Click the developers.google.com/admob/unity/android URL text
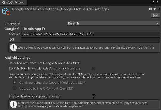This screenshot has height=110, width=161. (51, 106)
